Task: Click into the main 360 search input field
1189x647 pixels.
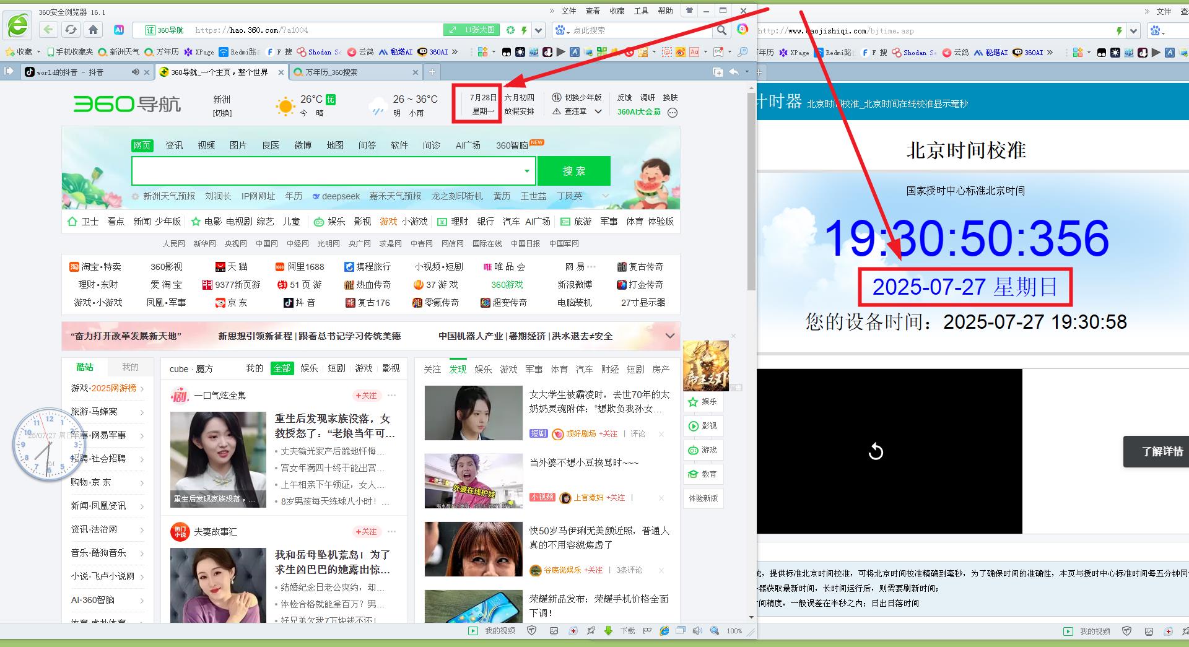Action: (x=327, y=171)
